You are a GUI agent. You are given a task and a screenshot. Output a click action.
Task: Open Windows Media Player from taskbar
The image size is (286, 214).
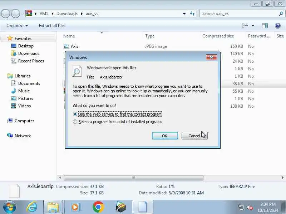[x=75, y=207]
